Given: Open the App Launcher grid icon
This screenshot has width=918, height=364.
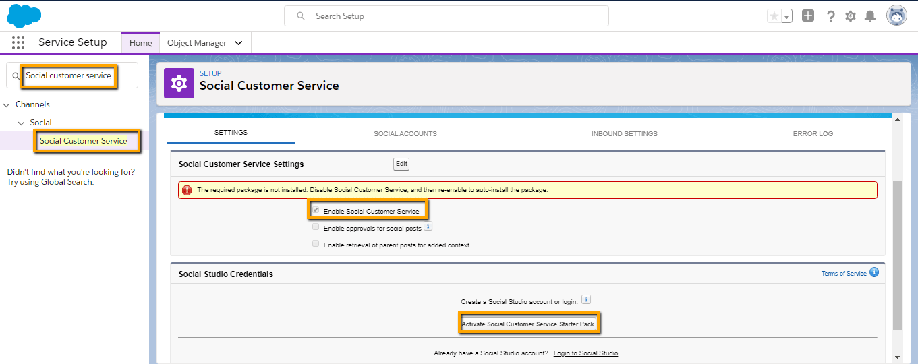Looking at the screenshot, I should pyautogui.click(x=18, y=42).
